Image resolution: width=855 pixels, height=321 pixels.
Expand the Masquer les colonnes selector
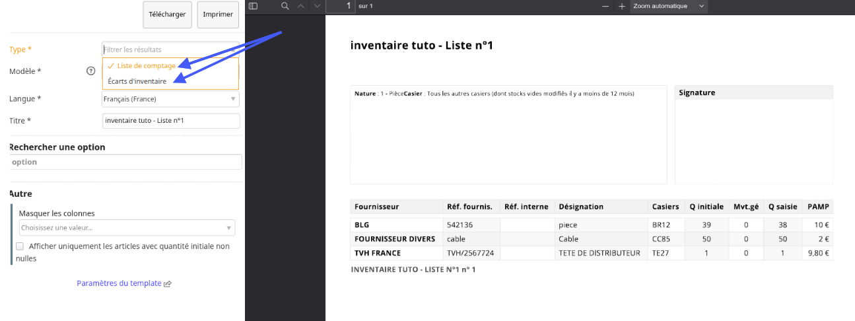(x=127, y=228)
